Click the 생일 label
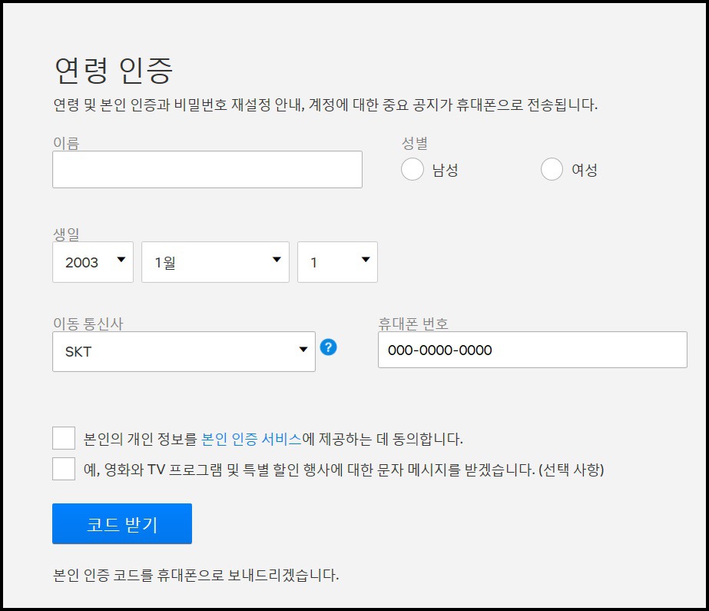Image resolution: width=709 pixels, height=611 pixels. coord(67,234)
